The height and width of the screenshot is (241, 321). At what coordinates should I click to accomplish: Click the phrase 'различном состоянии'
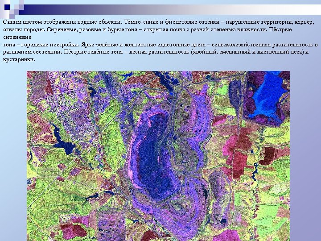(x=32, y=52)
